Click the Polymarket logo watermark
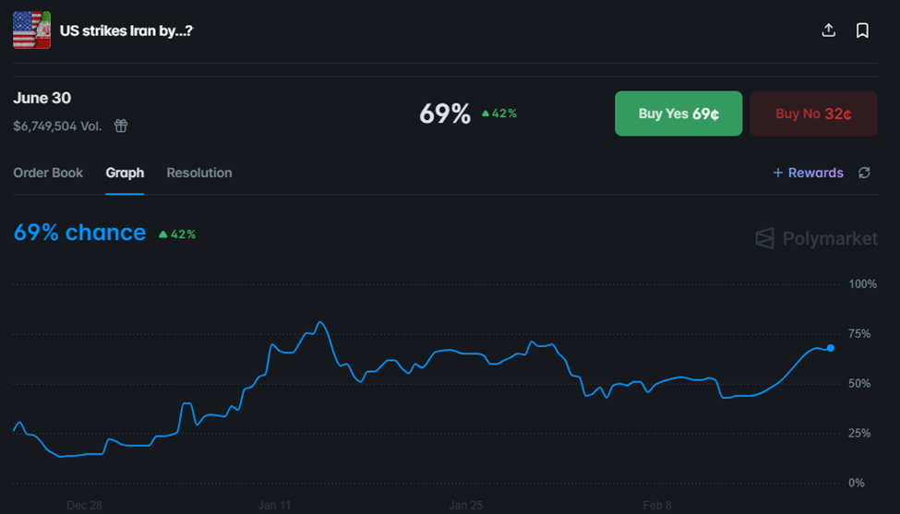This screenshot has width=900, height=514. point(816,239)
